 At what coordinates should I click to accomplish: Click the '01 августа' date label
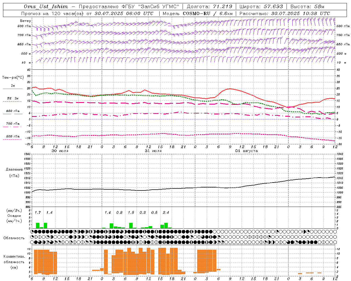(247, 151)
